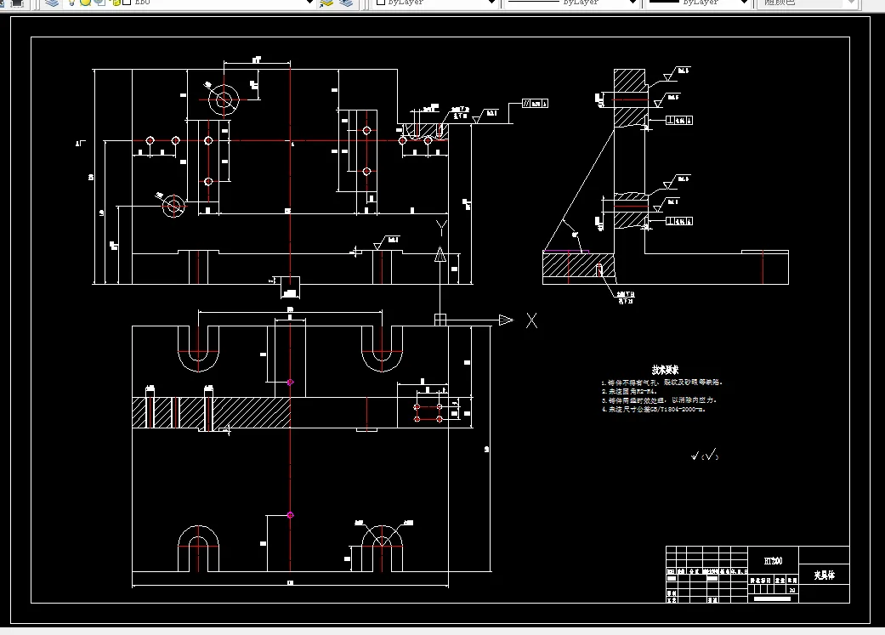Screen dimensions: 885x635
Task: Select the hatched base in right section view
Action: (x=579, y=264)
